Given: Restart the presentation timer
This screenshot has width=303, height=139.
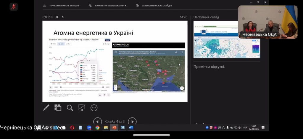Looking at the screenshot, I should pyautogui.click(x=63, y=17).
